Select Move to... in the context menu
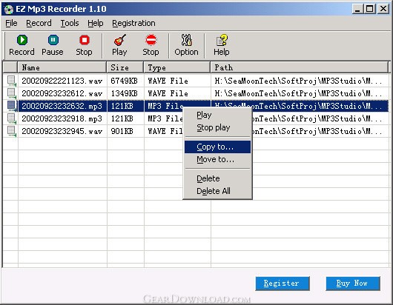393x305 pixels. [x=217, y=159]
